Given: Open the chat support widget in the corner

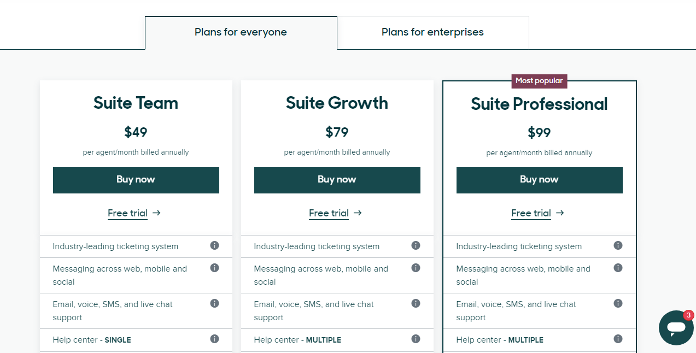Looking at the screenshot, I should tap(676, 328).
